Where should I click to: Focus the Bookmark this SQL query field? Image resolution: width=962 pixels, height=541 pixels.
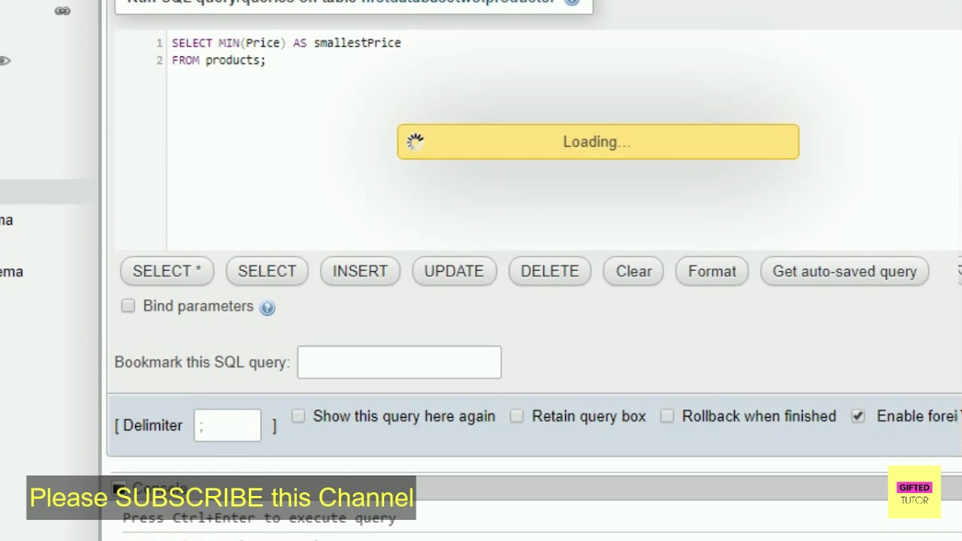(399, 362)
